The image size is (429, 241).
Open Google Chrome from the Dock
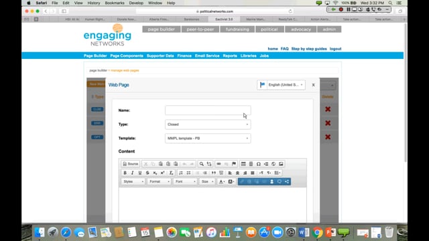[317, 232]
